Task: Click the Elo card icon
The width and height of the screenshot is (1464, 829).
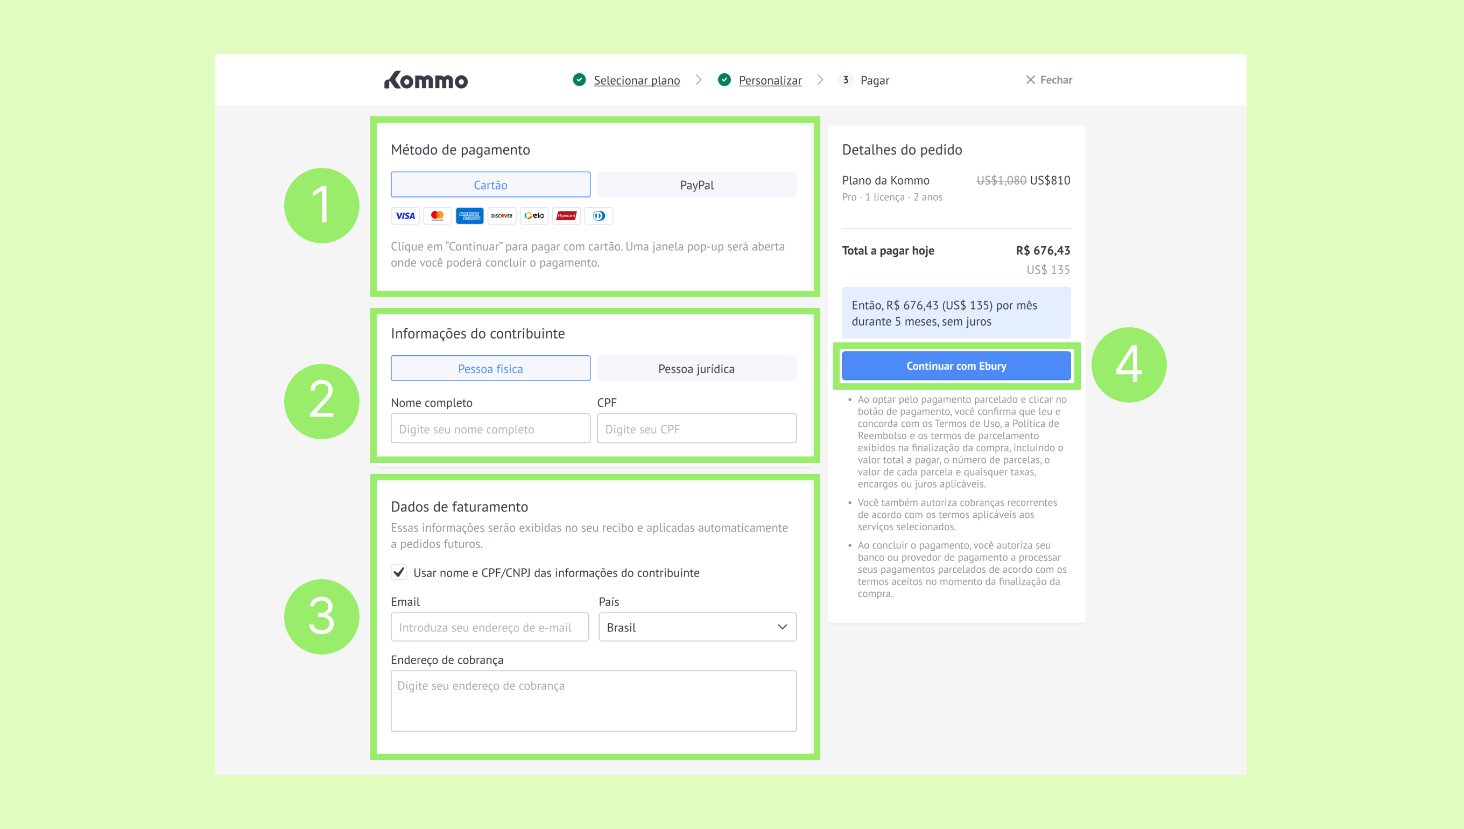Action: point(534,216)
